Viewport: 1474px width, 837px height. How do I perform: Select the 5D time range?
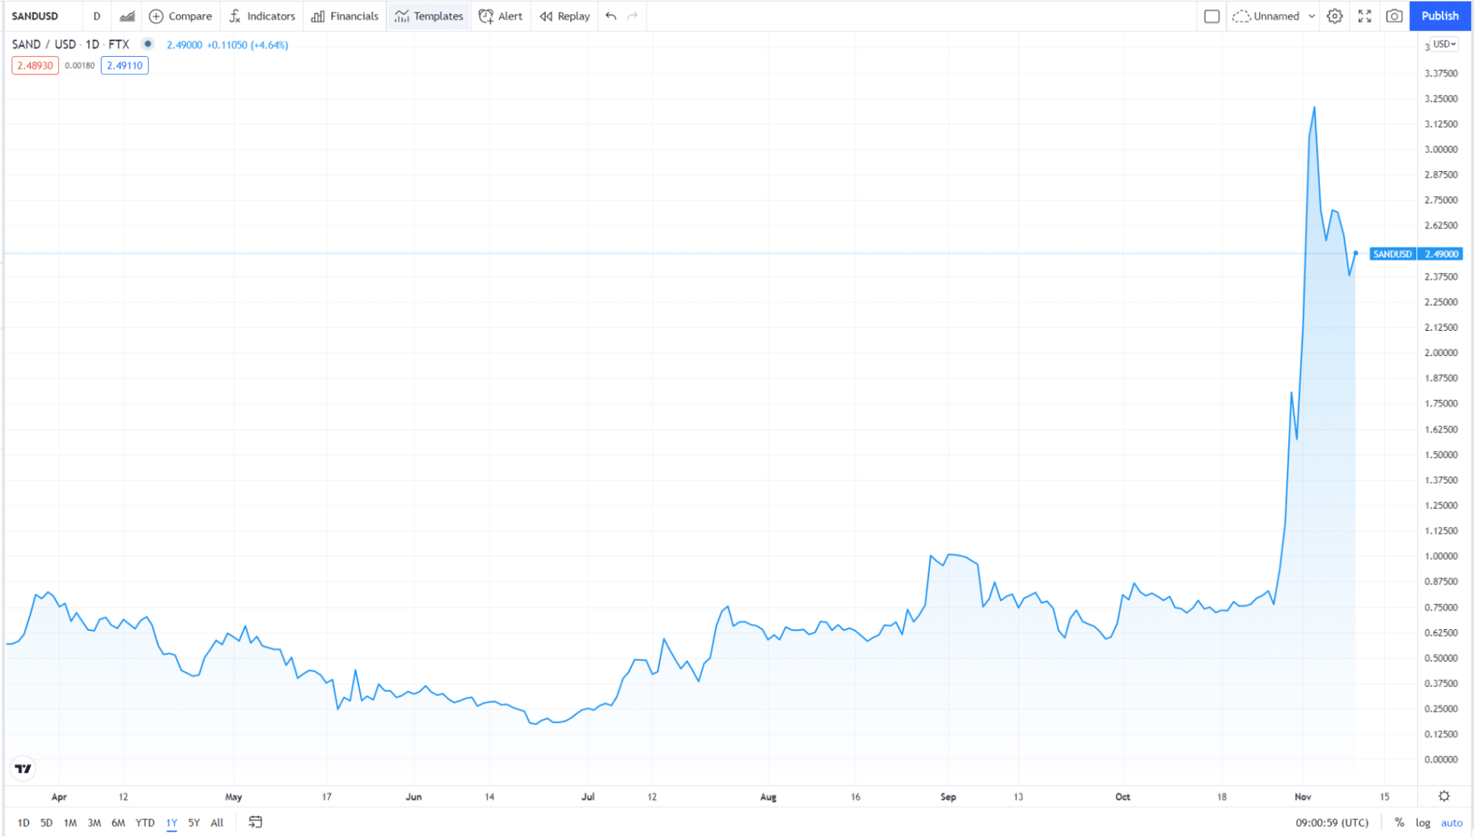(46, 823)
